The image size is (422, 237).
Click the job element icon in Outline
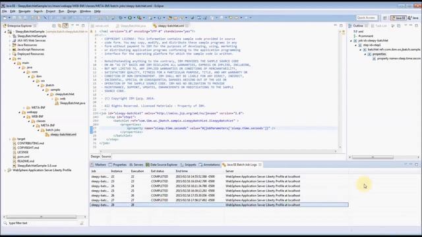point(355,41)
